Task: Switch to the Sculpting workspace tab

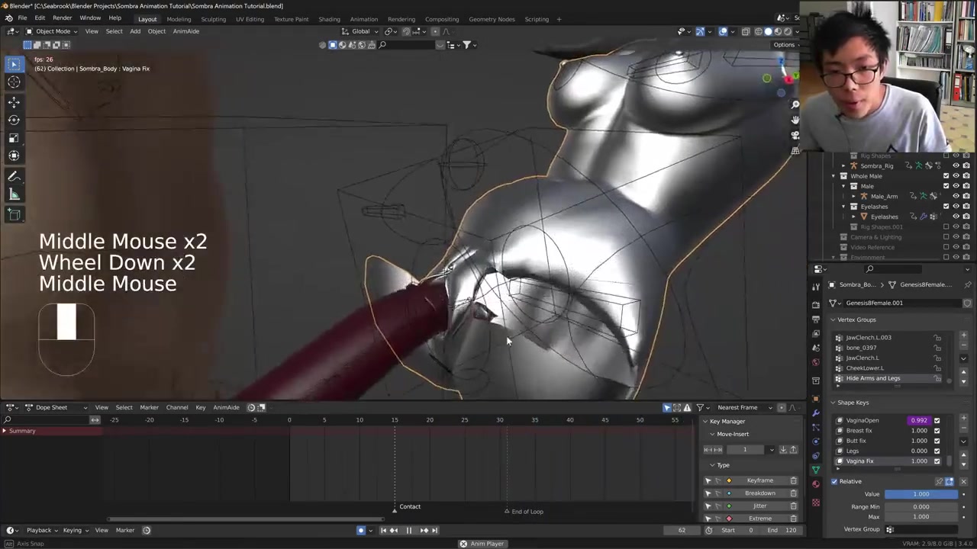Action: coord(213,19)
